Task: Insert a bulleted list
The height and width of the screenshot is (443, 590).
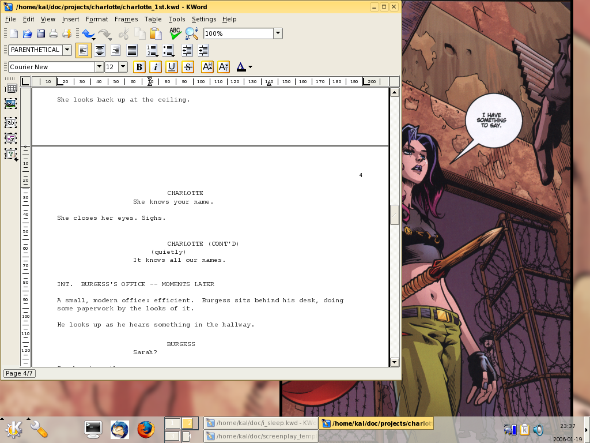Action: point(168,50)
